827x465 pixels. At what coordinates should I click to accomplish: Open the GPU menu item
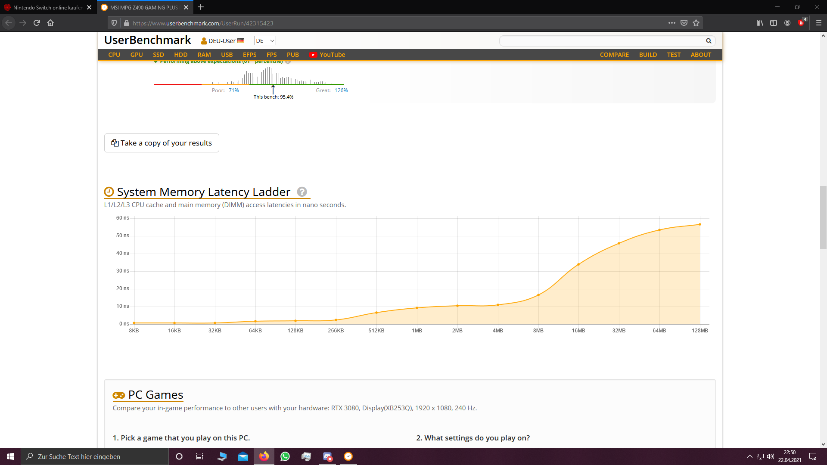click(x=137, y=55)
